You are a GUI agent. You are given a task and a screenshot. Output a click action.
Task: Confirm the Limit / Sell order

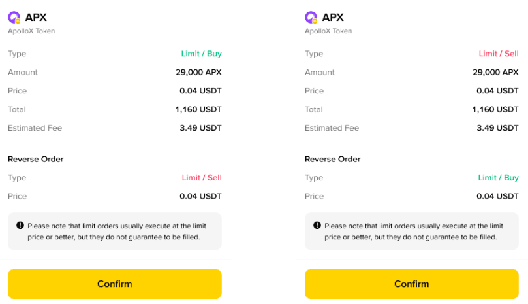click(x=411, y=284)
